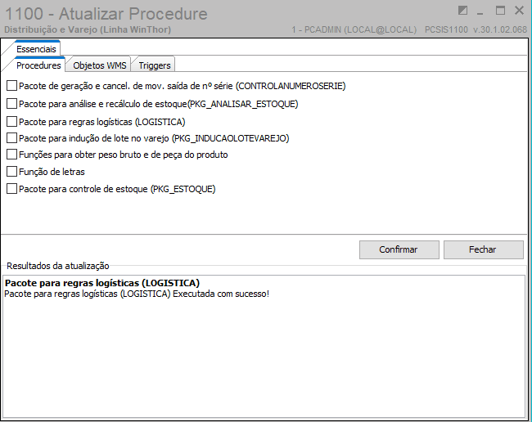Open the Triggers tab
532x422 pixels.
click(154, 65)
